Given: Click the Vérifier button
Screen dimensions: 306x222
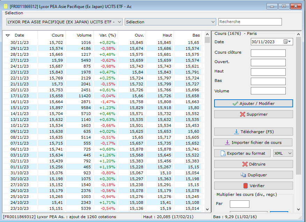Looking at the screenshot, I should 254,186.
